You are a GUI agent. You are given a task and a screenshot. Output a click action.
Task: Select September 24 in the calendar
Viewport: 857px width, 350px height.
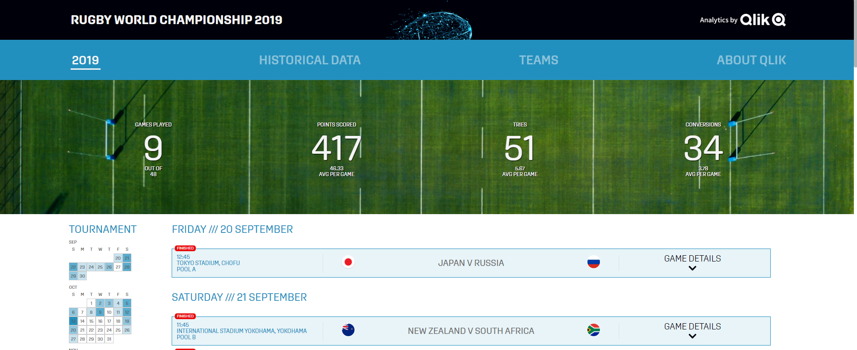91,267
